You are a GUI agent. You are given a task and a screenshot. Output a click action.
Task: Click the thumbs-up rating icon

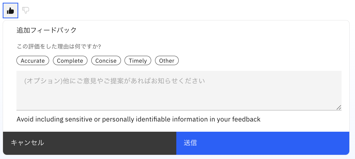[10, 10]
